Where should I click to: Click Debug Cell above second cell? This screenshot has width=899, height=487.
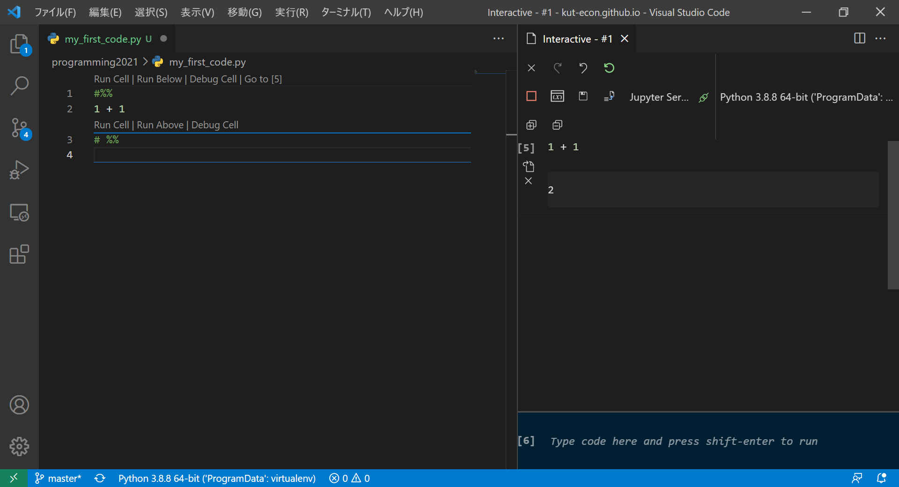(214, 125)
